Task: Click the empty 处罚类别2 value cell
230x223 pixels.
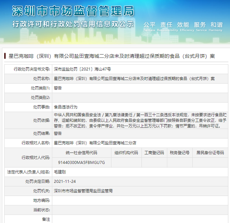Action: (139, 97)
